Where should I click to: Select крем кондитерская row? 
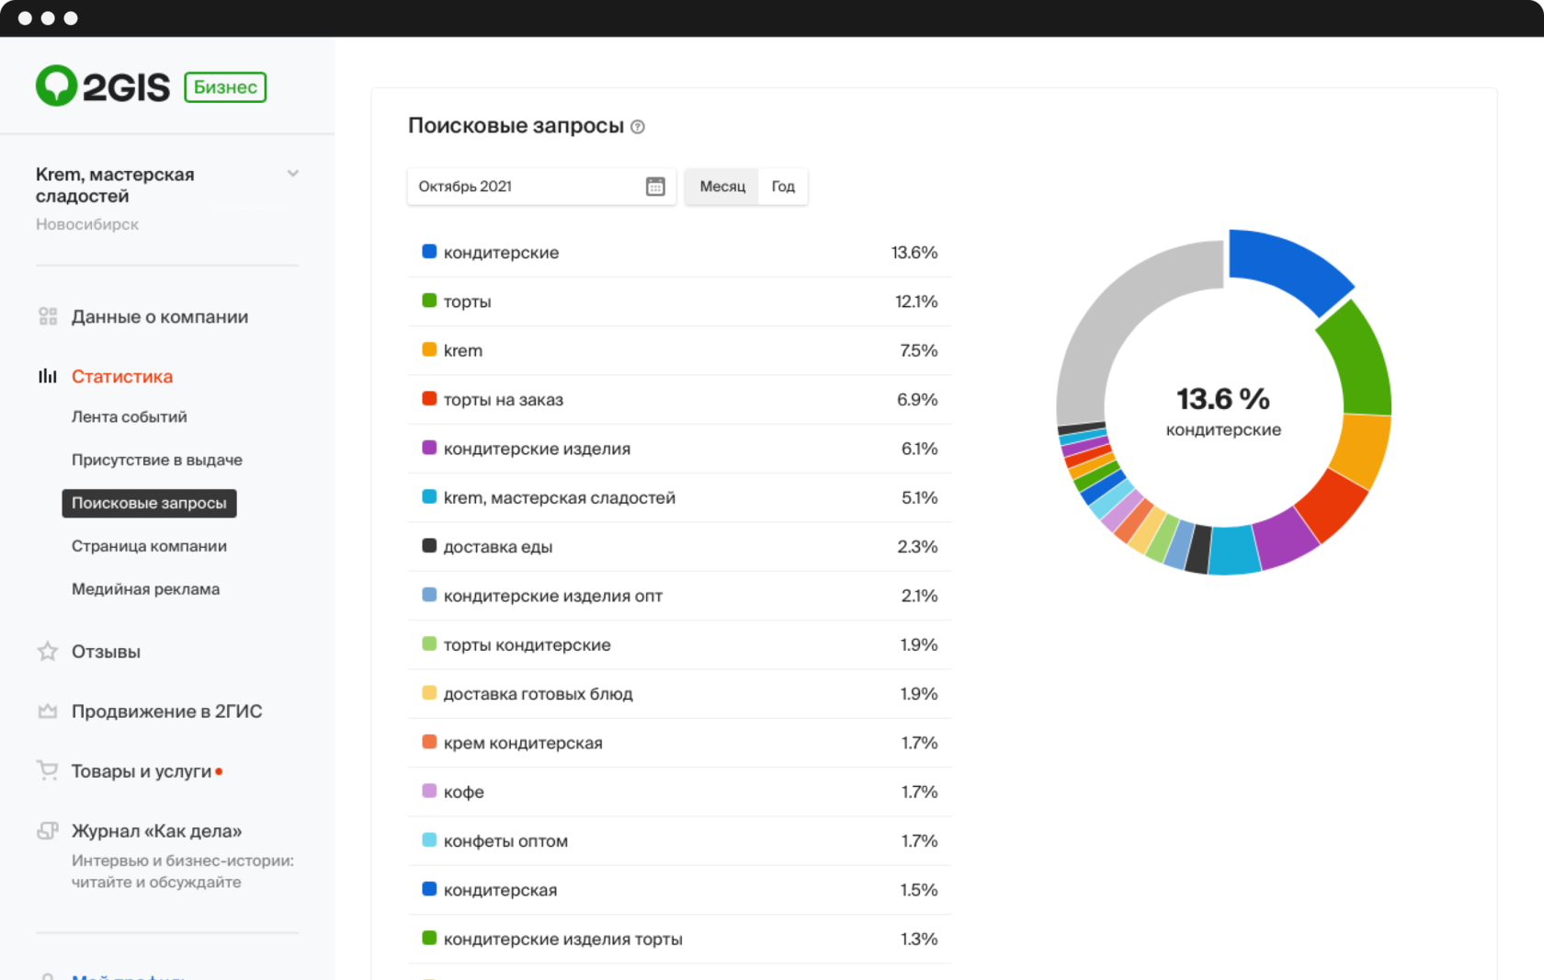680,743
